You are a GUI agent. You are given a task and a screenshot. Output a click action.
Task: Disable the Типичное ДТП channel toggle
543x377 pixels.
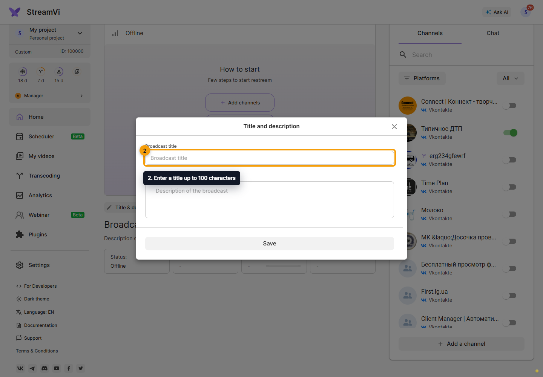click(510, 133)
